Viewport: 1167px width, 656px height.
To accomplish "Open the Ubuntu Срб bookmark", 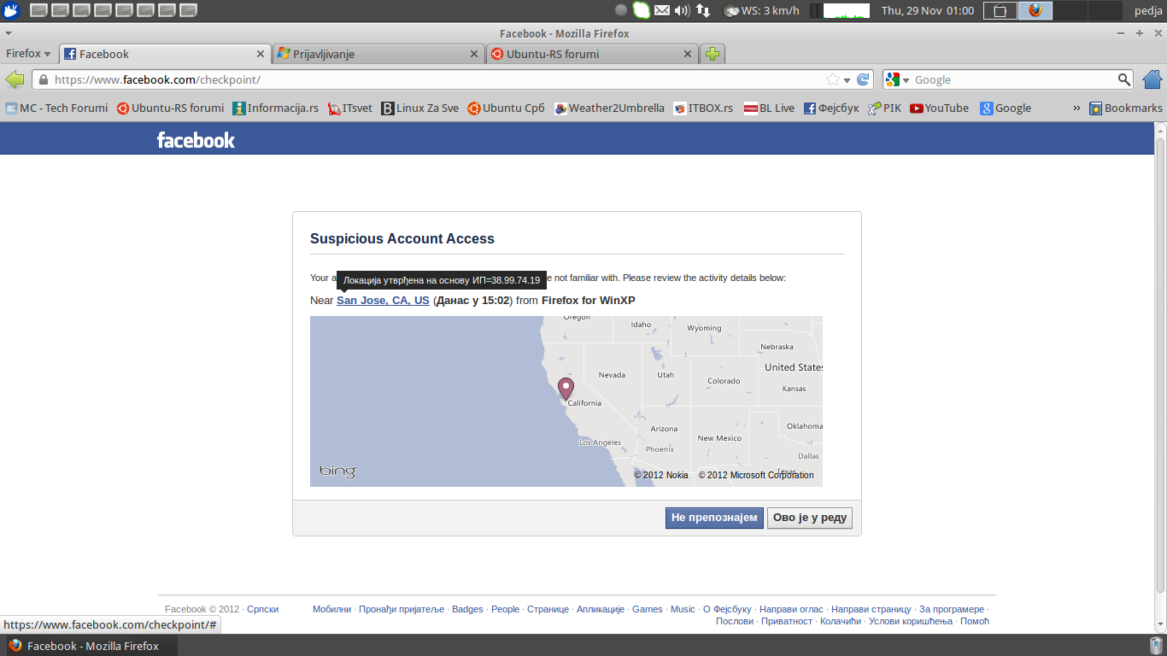I will click(506, 108).
